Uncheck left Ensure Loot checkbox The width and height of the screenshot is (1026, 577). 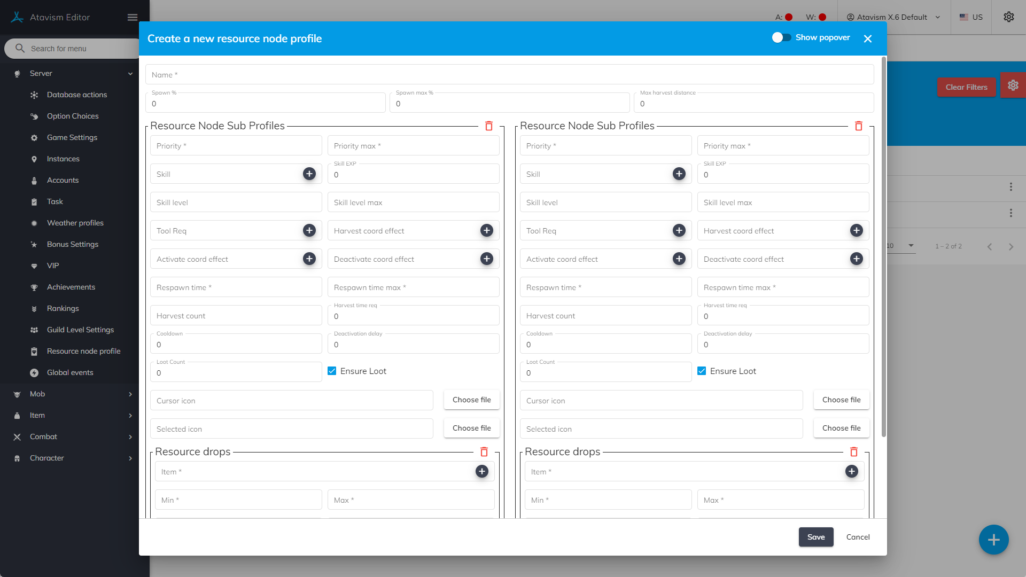pyautogui.click(x=332, y=371)
